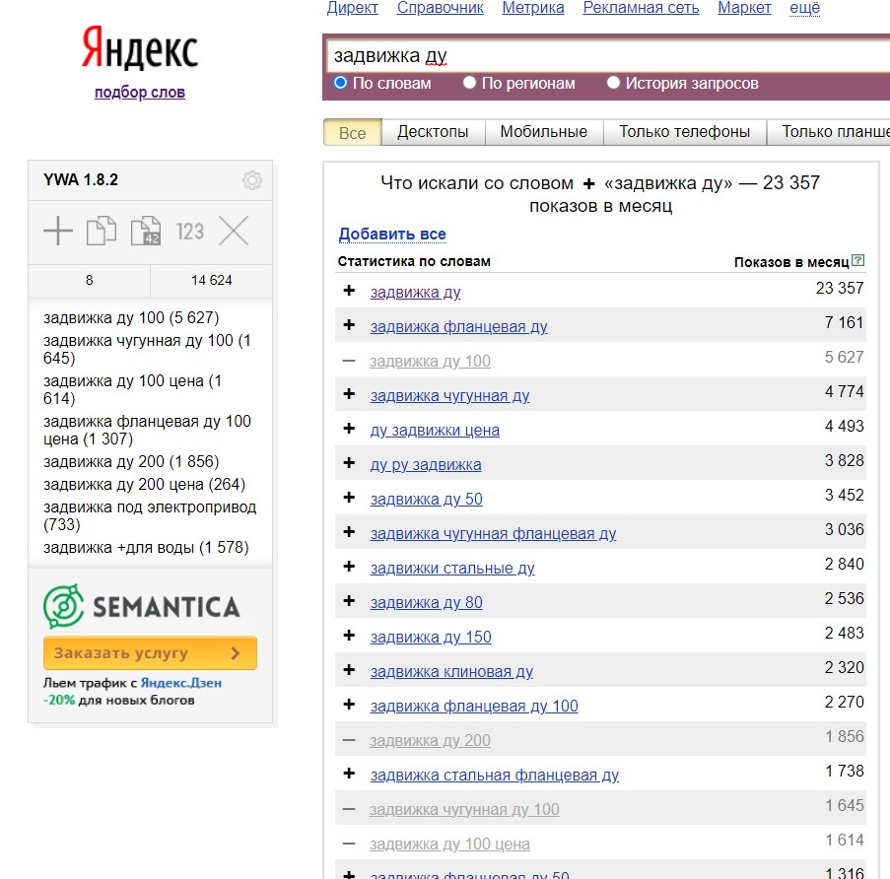Click 'Заказать услугу' button
Image resolution: width=890 pixels, height=879 pixels.
(150, 653)
